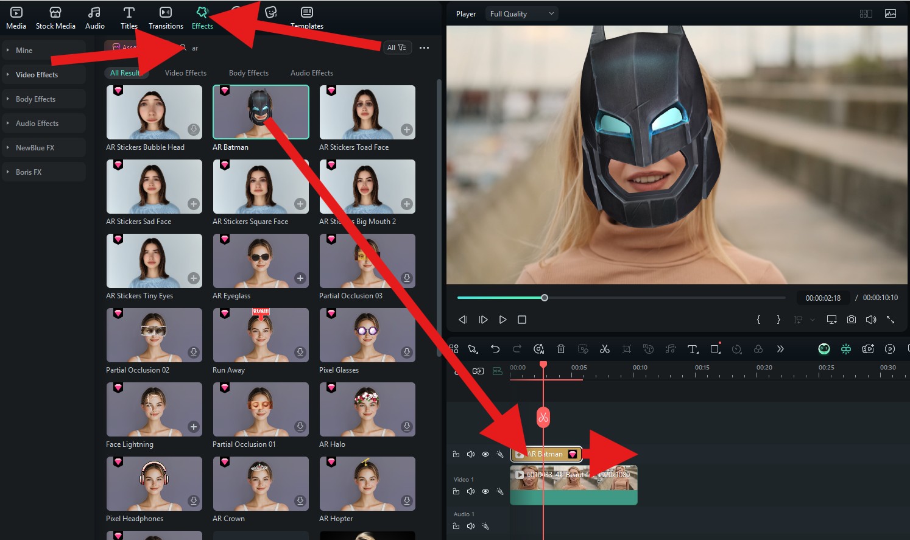
Task: Add the AR Stickers Tiny Eyes effect
Action: pyautogui.click(x=193, y=278)
